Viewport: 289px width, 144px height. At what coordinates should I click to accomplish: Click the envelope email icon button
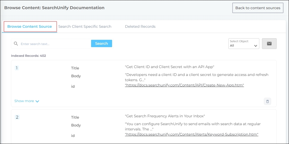pos(269,44)
